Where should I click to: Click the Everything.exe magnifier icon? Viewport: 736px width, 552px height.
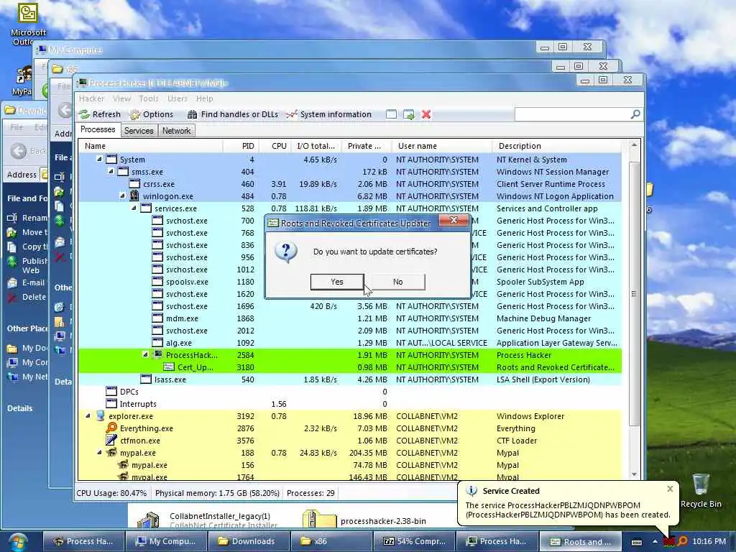tap(111, 428)
